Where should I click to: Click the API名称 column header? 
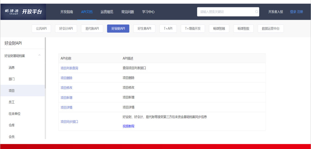pyautogui.click(x=66, y=58)
